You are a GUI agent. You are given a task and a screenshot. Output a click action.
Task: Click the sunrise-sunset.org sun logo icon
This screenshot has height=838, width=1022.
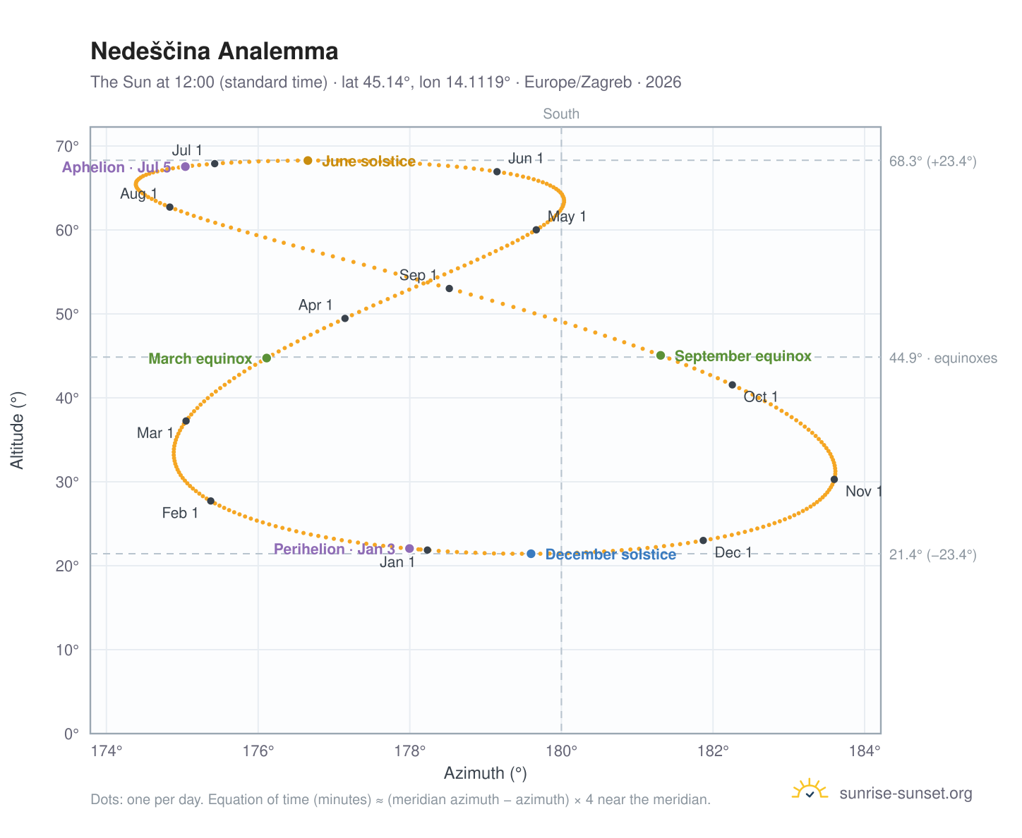click(810, 790)
